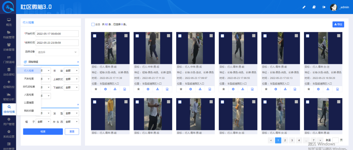Click the pencil edit icon in header
The width and height of the screenshot is (353, 150).
tap(304, 7)
